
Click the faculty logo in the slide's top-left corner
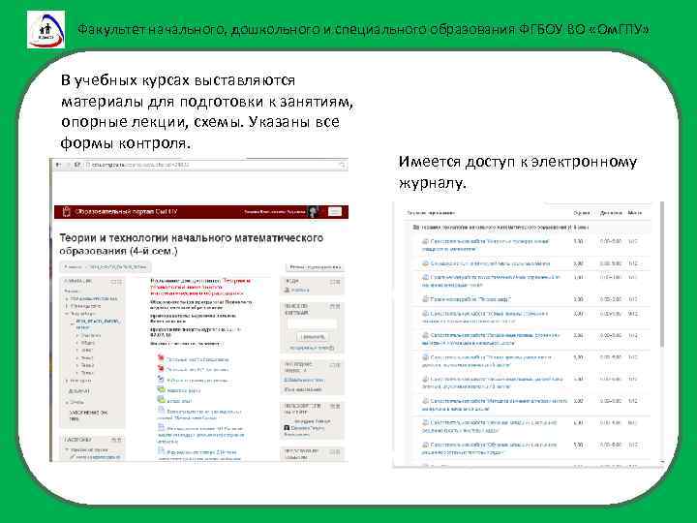[45, 29]
